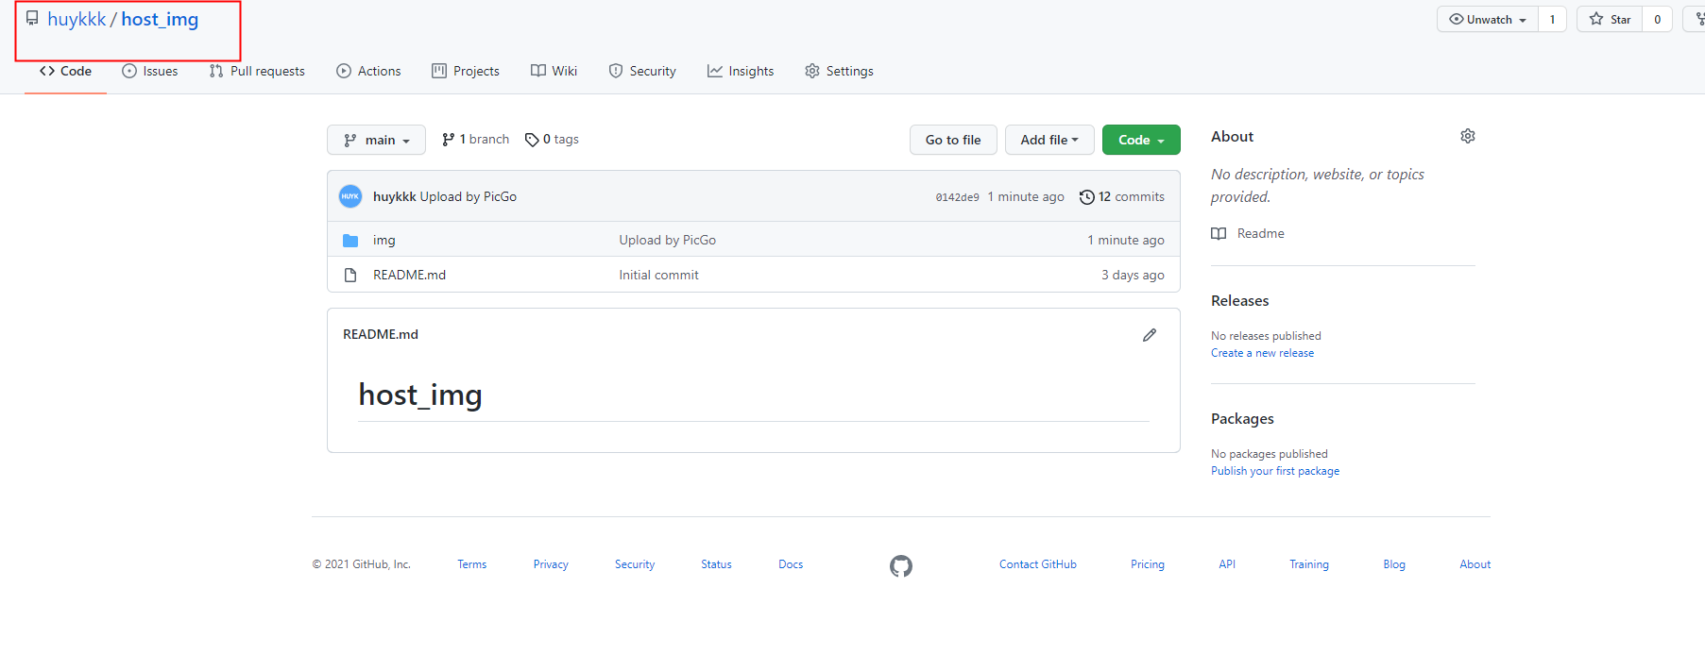View the 1 branch list
The height and width of the screenshot is (655, 1705).
475,139
